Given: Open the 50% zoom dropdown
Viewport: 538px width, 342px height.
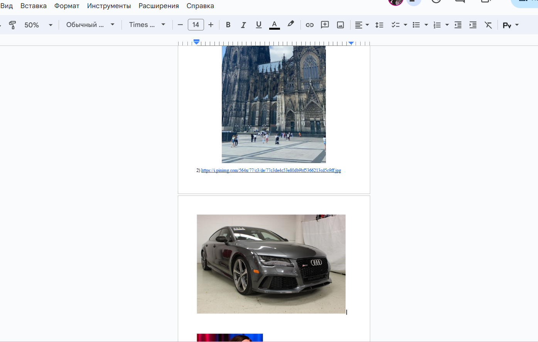Looking at the screenshot, I should [38, 25].
